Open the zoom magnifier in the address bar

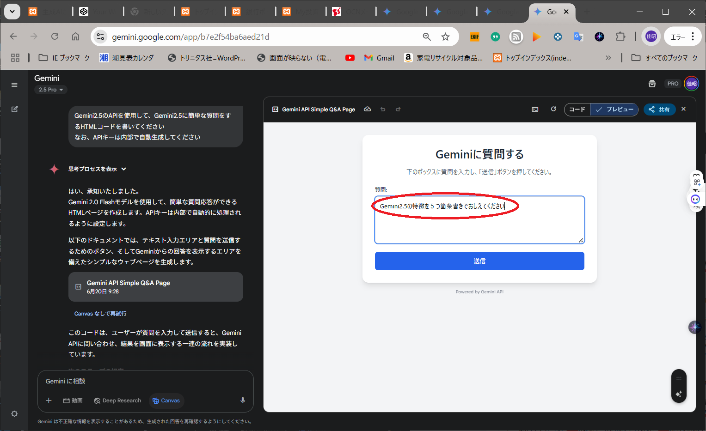pyautogui.click(x=427, y=37)
